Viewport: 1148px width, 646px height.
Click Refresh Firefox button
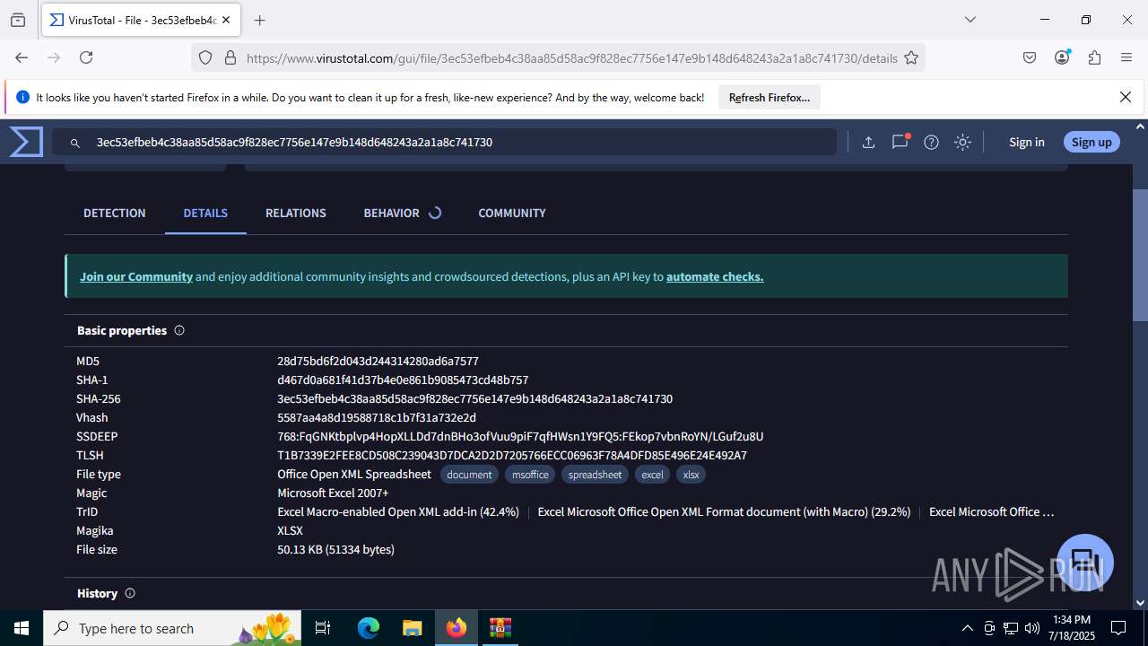pyautogui.click(x=770, y=97)
